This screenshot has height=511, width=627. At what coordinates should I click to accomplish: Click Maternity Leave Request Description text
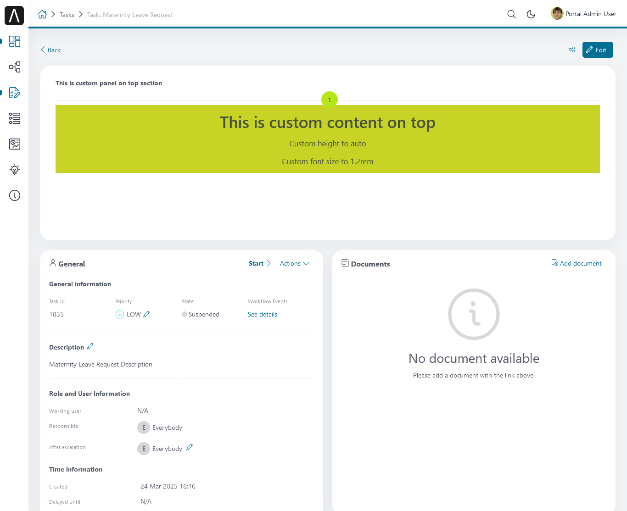(101, 364)
